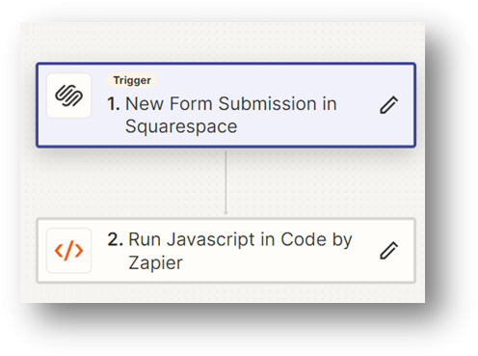Open the second step card for Code by Zapier
478x356 pixels.
pos(226,251)
